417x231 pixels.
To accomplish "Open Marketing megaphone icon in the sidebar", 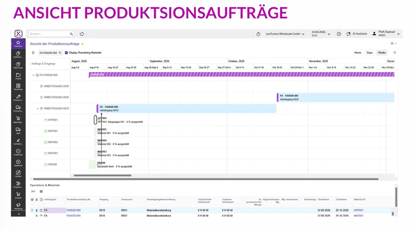I will click(18, 206).
